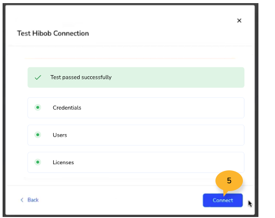
Task: Go back using the Back link
Action: point(30,200)
